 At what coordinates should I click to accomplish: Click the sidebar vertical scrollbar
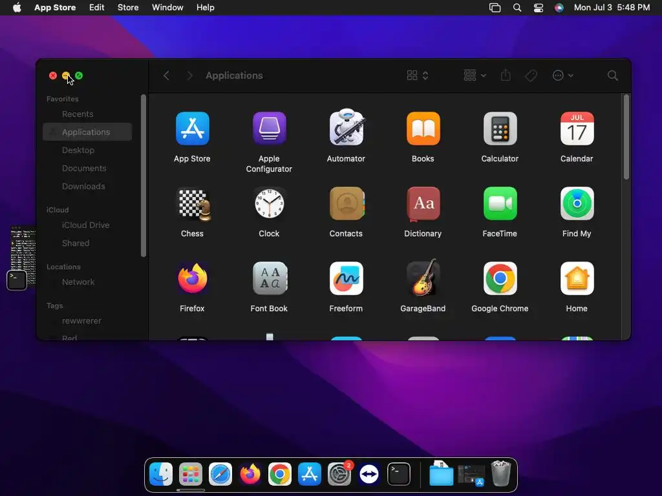pyautogui.click(x=144, y=176)
